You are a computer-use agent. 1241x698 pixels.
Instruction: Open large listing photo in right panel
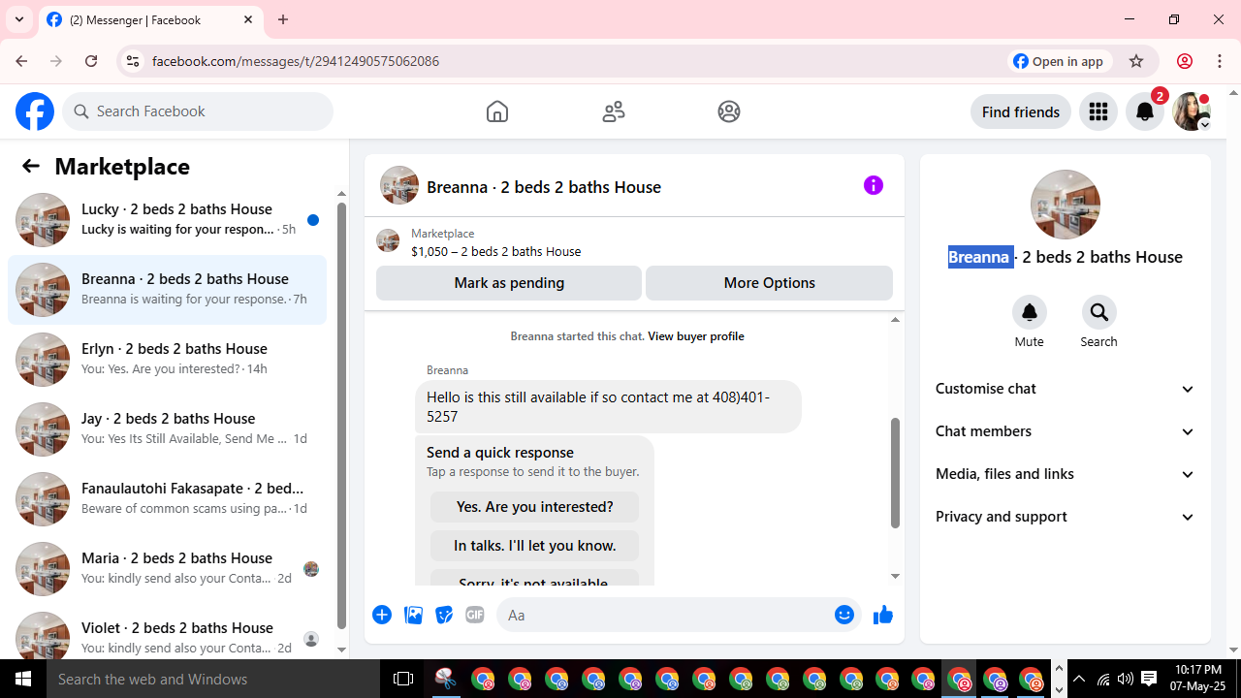[x=1066, y=205]
